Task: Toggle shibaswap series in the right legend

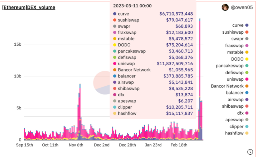Action: tap(233, 106)
